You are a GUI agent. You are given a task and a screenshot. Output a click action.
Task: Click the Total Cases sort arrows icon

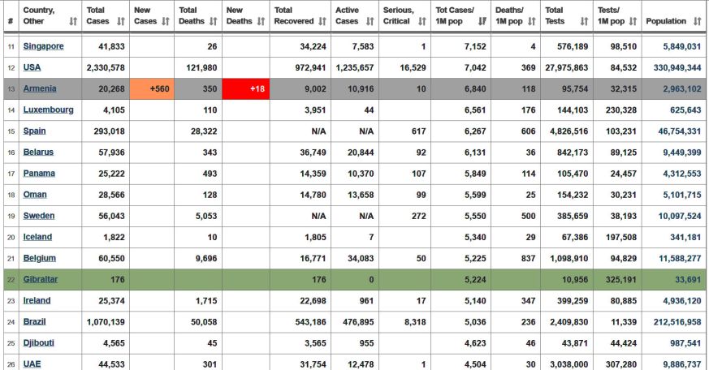point(121,21)
